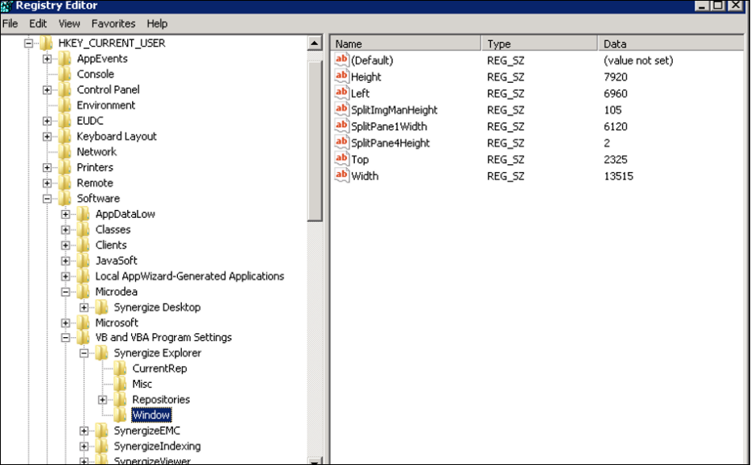Click the SplitImgManHeight data value 105

pyautogui.click(x=613, y=110)
